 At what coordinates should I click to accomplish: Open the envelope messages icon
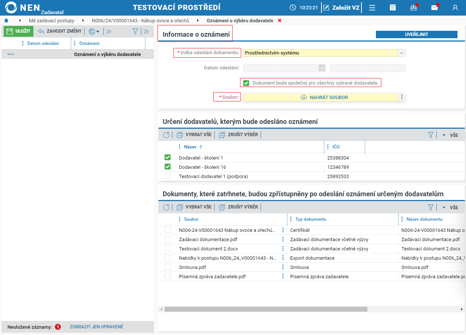click(434, 7)
